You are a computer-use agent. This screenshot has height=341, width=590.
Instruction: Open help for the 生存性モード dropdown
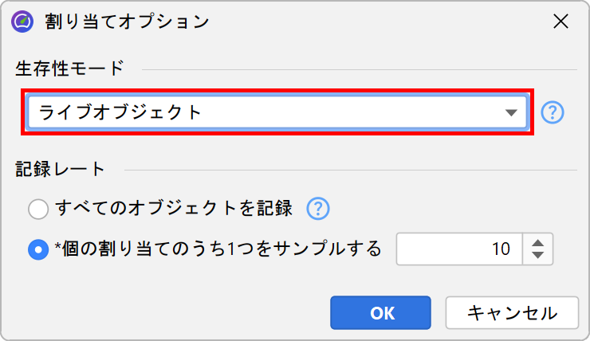click(552, 113)
